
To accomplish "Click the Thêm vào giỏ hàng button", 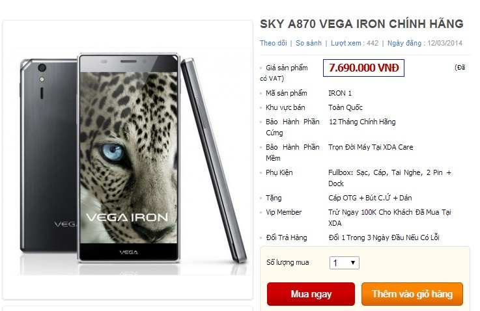I will (412, 294).
